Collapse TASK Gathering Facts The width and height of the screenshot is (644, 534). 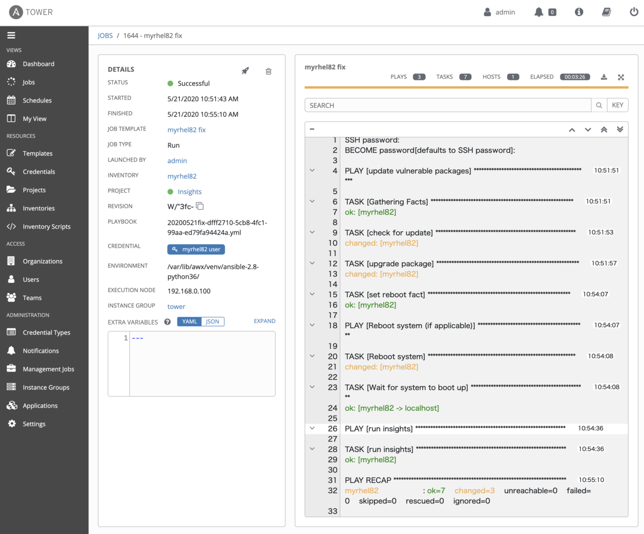pyautogui.click(x=312, y=202)
